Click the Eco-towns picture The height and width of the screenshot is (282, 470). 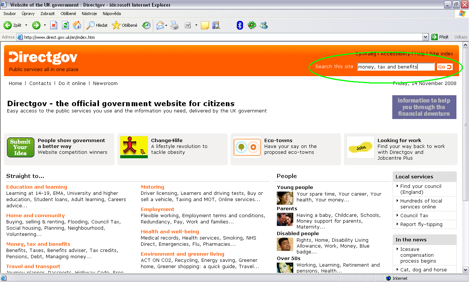(247, 147)
